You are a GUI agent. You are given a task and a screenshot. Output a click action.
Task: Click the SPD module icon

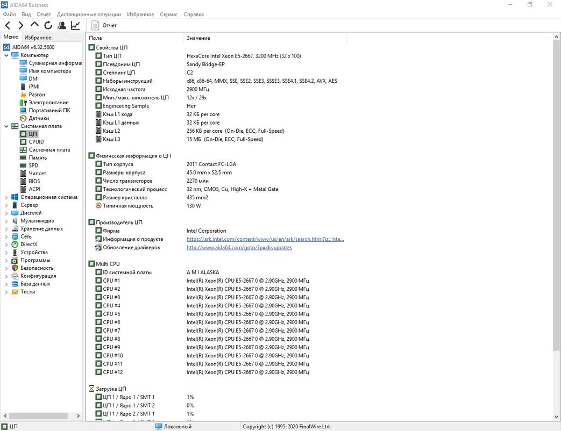(x=23, y=166)
